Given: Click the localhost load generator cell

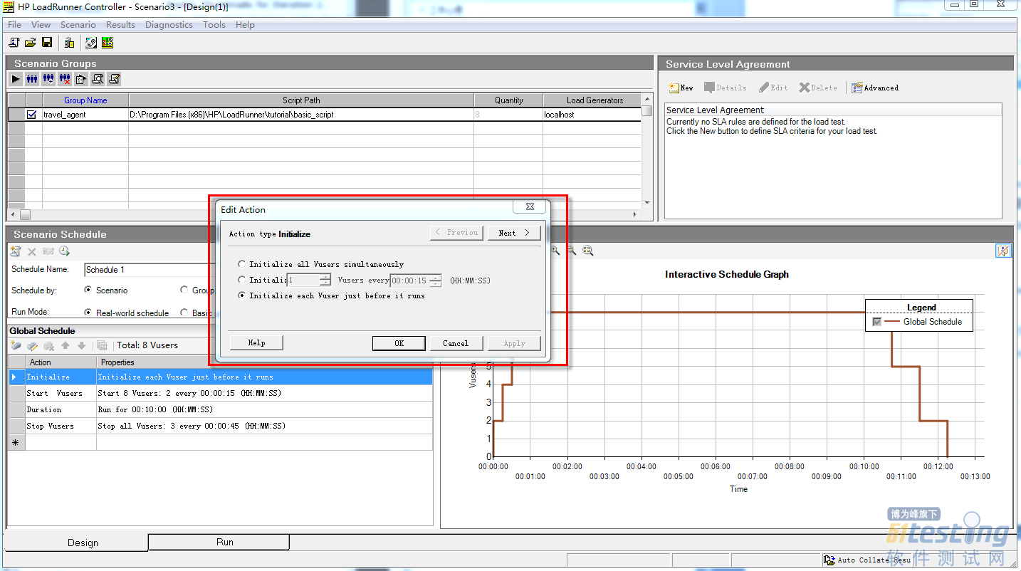Looking at the screenshot, I should [592, 114].
